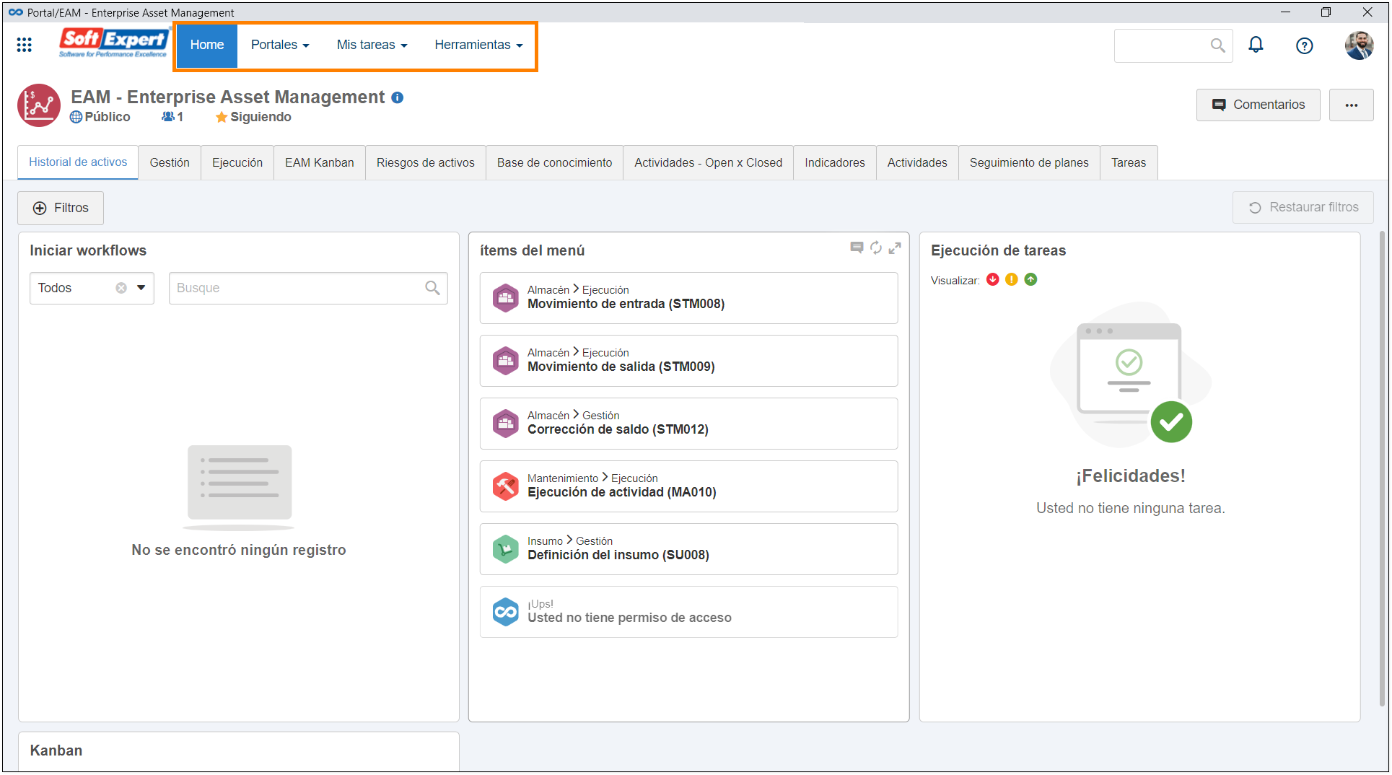Click the SoftExpert logo
Viewport: 1392px width, 775px height.
pos(114,43)
